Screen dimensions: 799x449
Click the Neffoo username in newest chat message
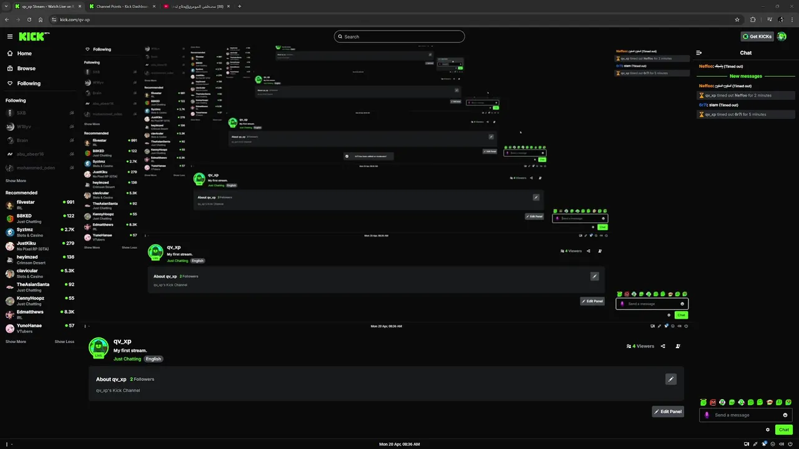point(706,85)
